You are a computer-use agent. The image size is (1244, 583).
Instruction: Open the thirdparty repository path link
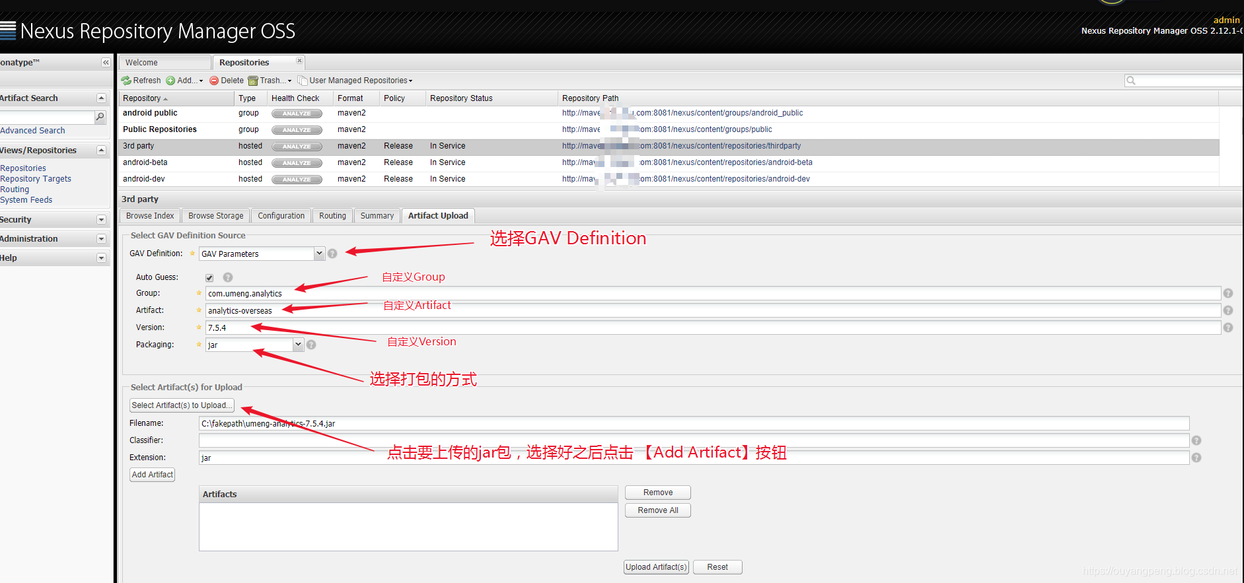coord(681,146)
